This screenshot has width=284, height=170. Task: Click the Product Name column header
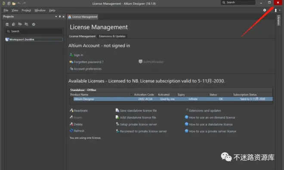(x=79, y=95)
